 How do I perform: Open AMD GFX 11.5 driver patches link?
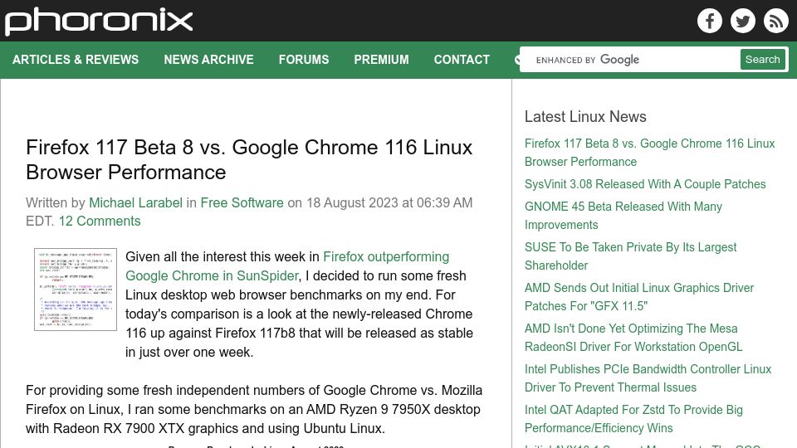tap(639, 297)
